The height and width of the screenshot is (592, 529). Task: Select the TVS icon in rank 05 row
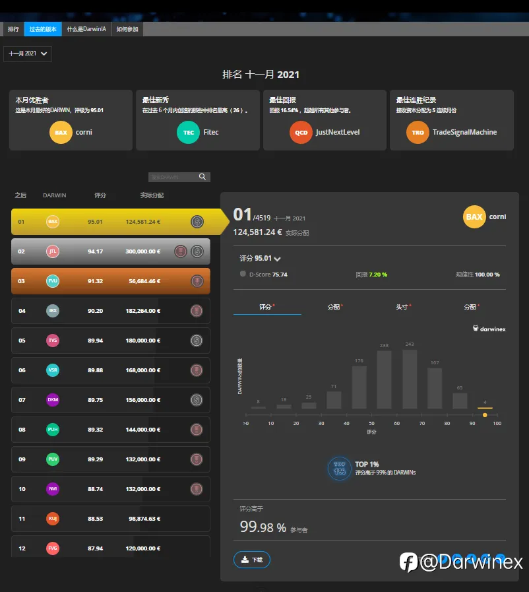[53, 341]
